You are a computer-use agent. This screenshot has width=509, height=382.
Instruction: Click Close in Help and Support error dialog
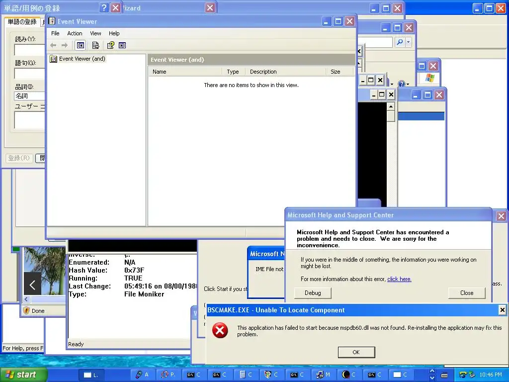pos(467,292)
